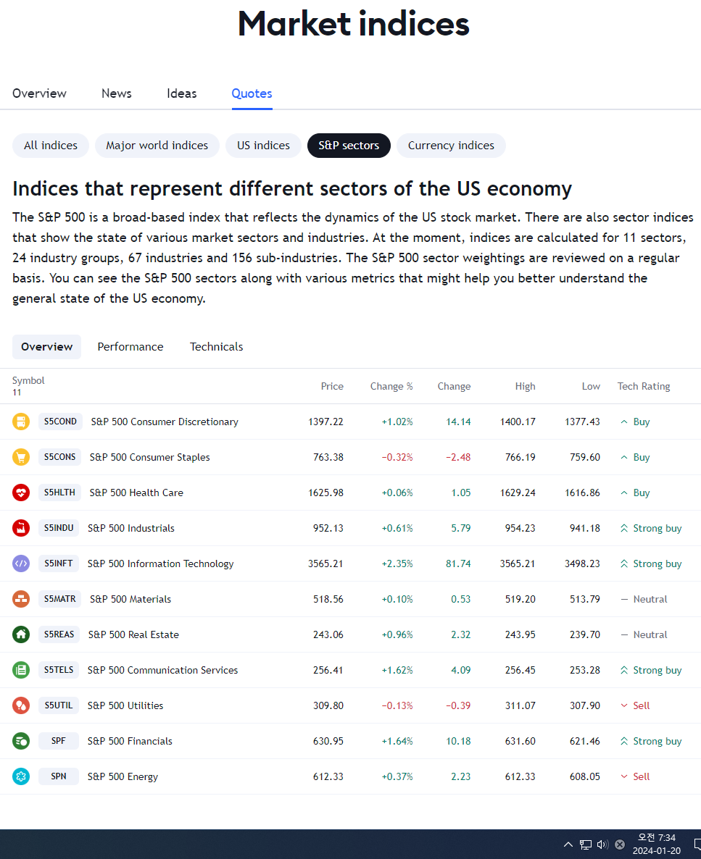Open the SPN ticker badge
The height and width of the screenshot is (859, 701).
pos(59,776)
